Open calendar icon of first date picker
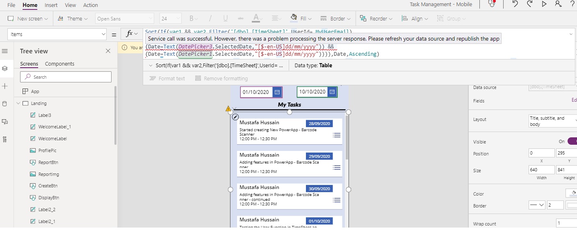Viewport: 577px width, 230px height. (277, 92)
